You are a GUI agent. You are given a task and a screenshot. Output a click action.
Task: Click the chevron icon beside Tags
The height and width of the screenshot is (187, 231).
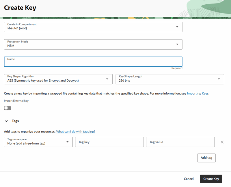(6, 121)
